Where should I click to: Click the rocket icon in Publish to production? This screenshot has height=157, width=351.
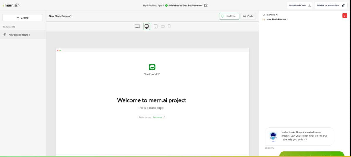(343, 6)
